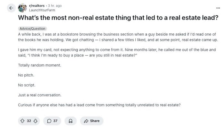Click the Share button label
The height and width of the screenshot is (127, 224).
pyautogui.click(x=95, y=121)
